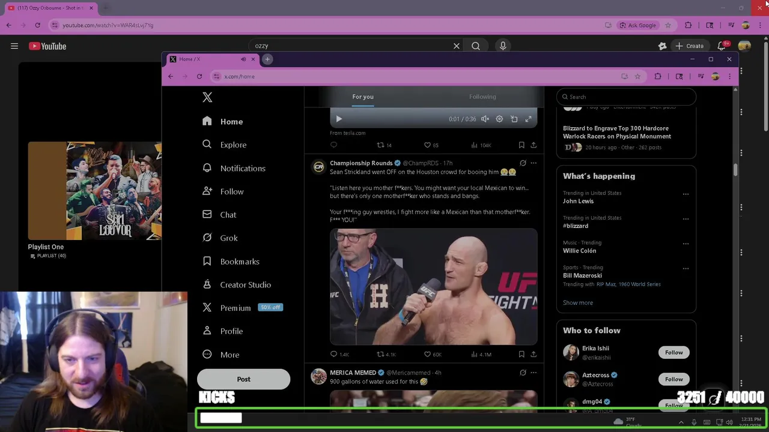769x432 pixels.
Task: Click Show more under trends
Action: (x=578, y=302)
